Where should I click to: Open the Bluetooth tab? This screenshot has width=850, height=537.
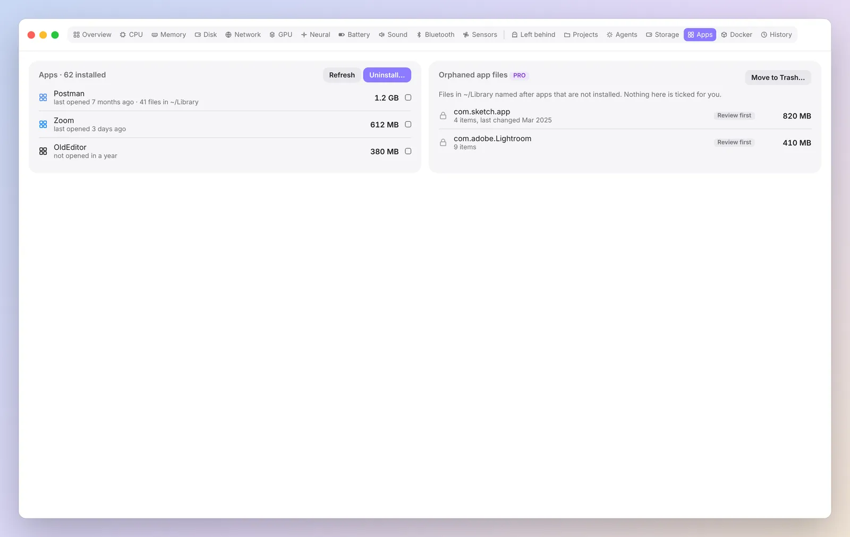(435, 35)
